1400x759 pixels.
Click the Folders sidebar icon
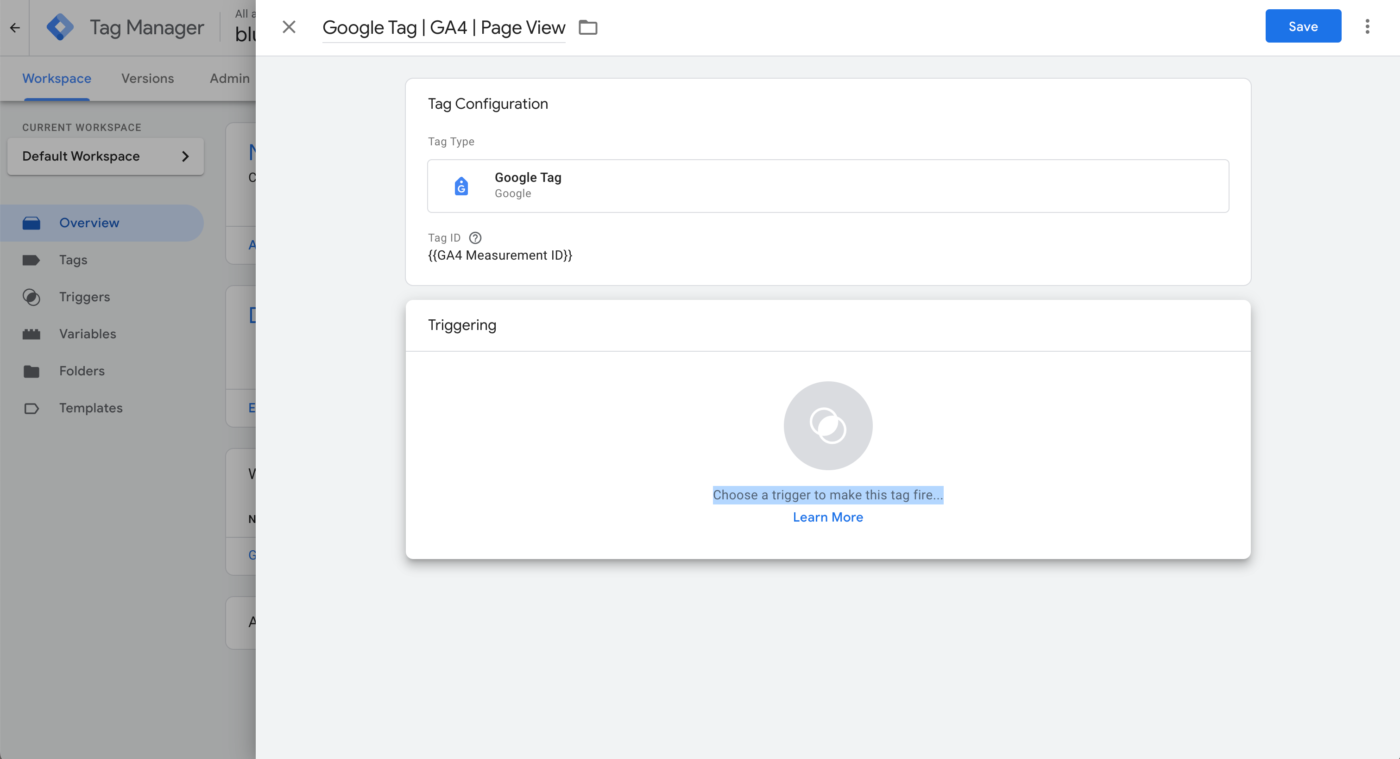(x=32, y=371)
